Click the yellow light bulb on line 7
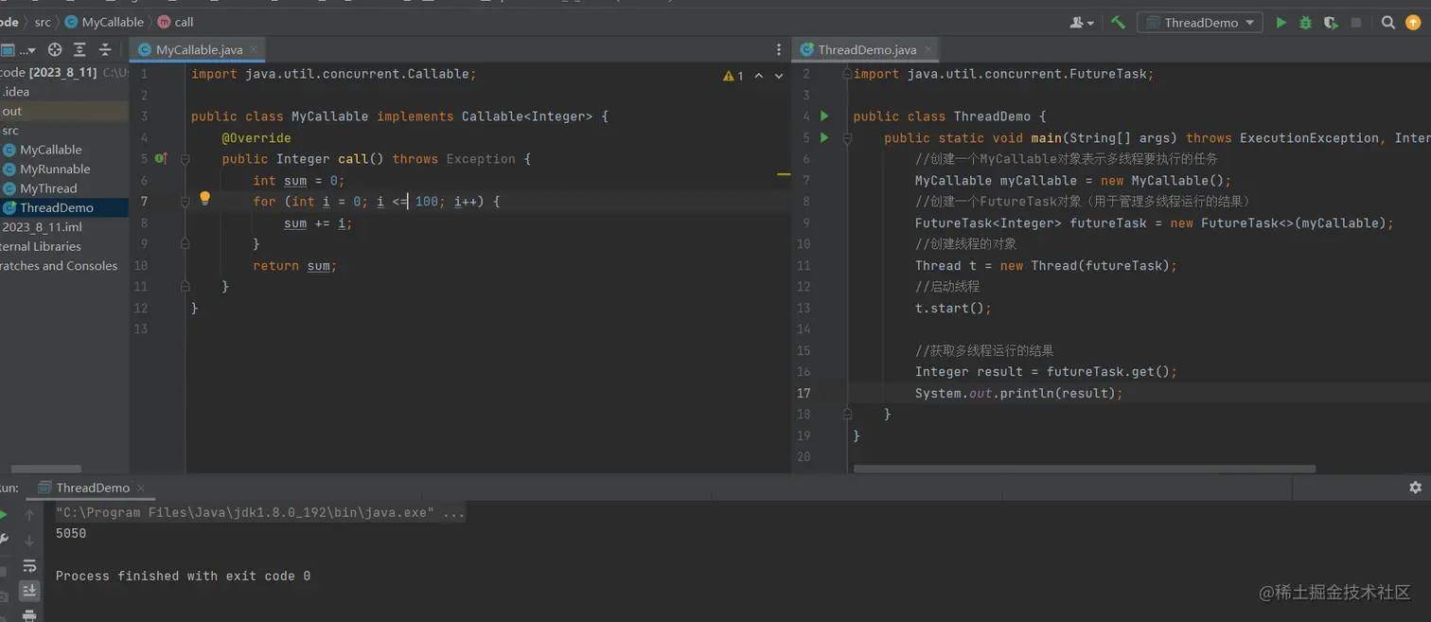This screenshot has width=1431, height=622. click(204, 199)
